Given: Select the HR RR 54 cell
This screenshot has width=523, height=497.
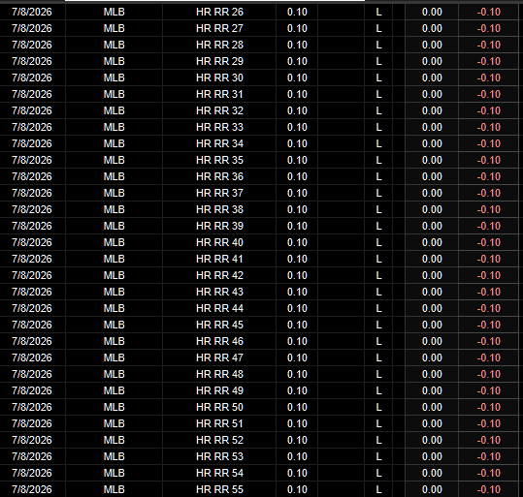Looking at the screenshot, I should click(219, 473).
